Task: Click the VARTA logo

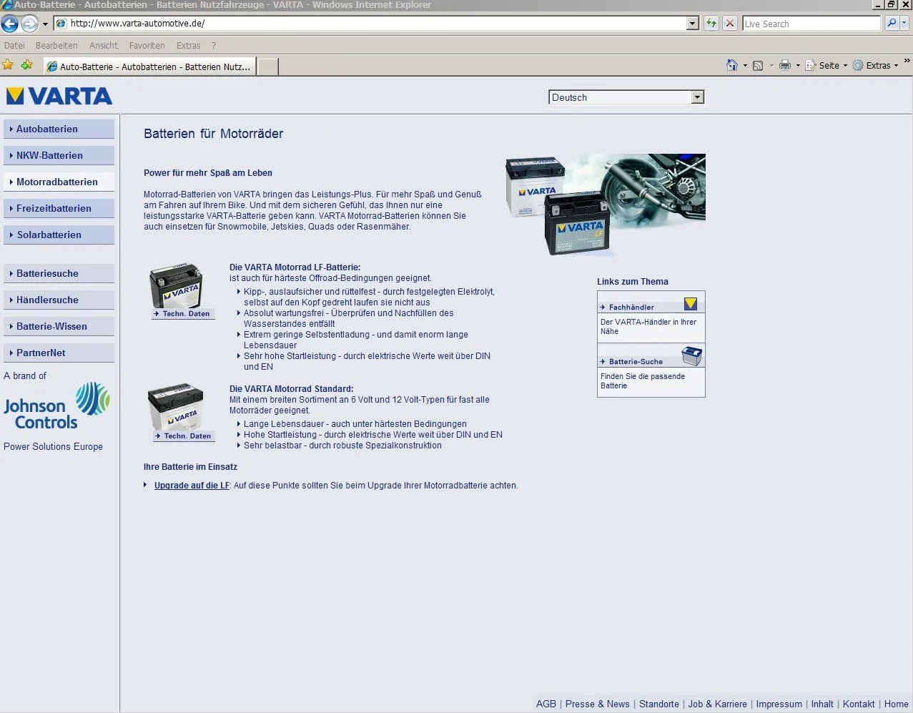Action: [59, 96]
